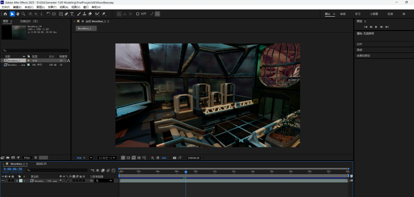Delete selected project item with trash icon
This screenshot has width=414, height=197.
click(x=36, y=157)
